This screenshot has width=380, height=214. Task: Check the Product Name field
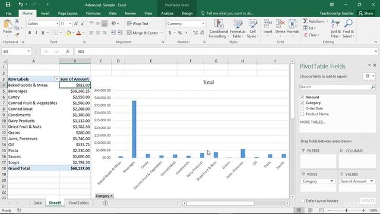pos(302,114)
